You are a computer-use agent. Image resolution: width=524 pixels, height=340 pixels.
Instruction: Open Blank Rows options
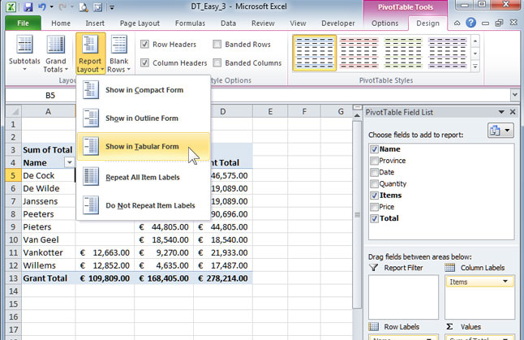pos(118,54)
